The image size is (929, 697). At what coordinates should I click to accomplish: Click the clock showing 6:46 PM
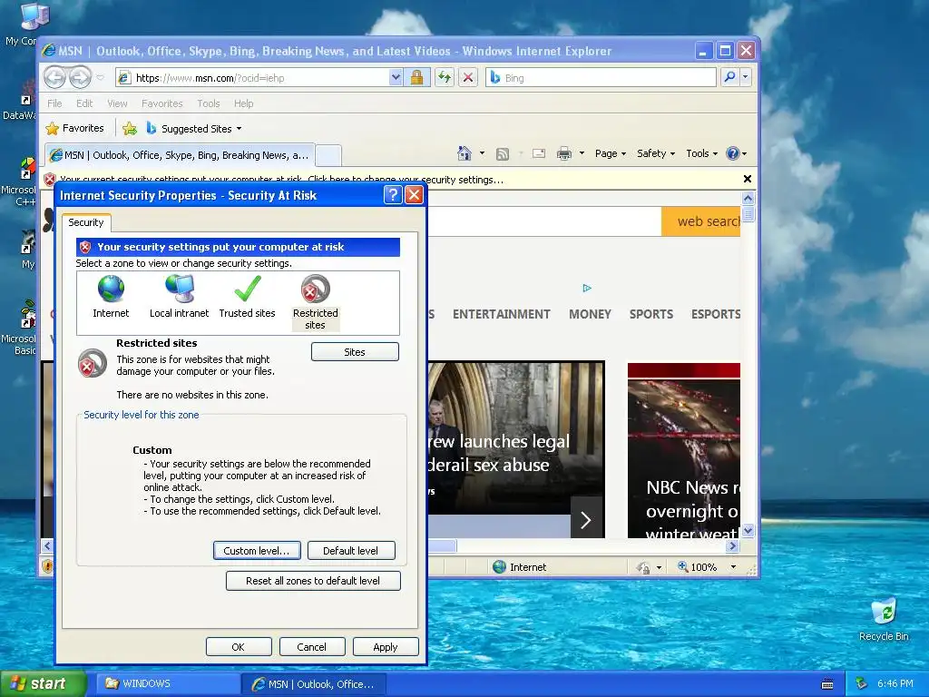click(895, 683)
